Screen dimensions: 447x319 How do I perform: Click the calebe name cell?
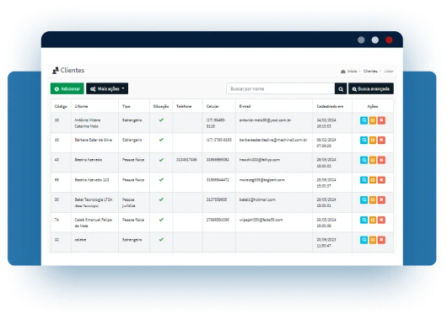(x=94, y=242)
